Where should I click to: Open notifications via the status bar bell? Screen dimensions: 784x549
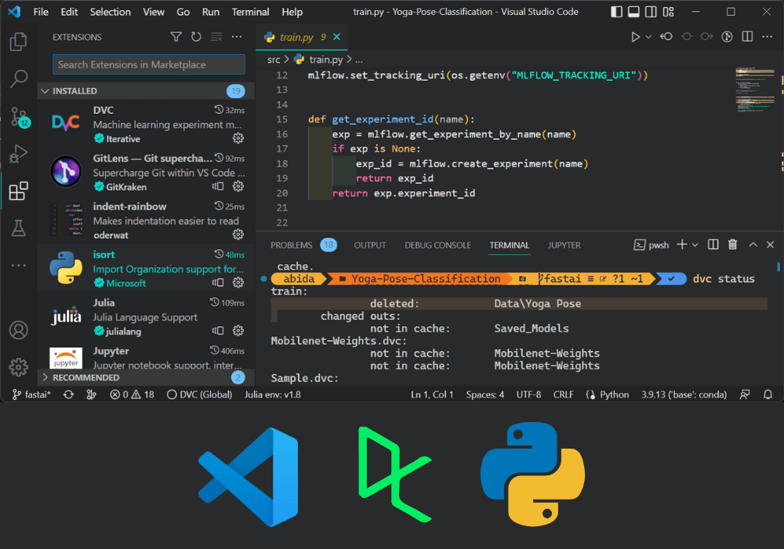(x=768, y=394)
